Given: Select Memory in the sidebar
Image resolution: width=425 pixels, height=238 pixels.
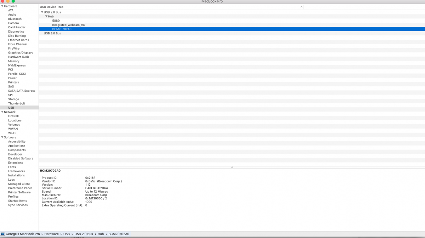Looking at the screenshot, I should pyautogui.click(x=14, y=61).
